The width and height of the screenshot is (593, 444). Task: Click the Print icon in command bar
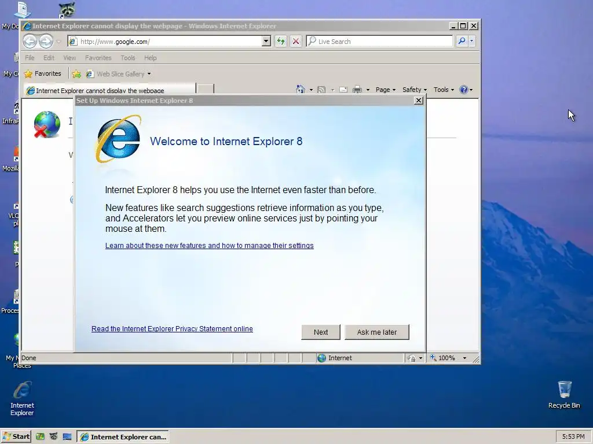357,90
